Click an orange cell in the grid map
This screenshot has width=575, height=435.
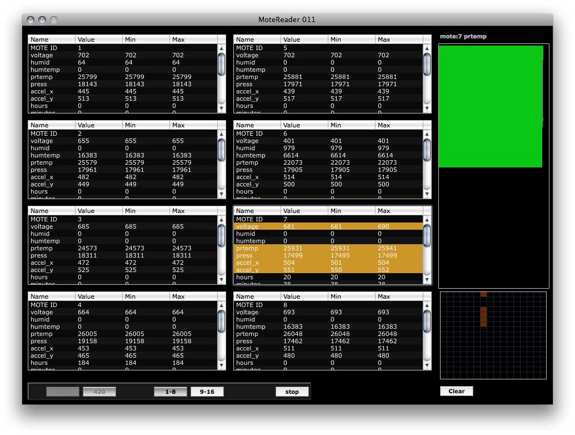click(x=483, y=316)
